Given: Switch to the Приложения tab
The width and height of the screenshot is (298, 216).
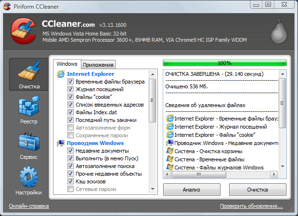Looking at the screenshot, I should (98, 65).
